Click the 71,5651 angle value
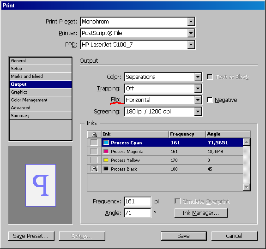 tap(218, 143)
